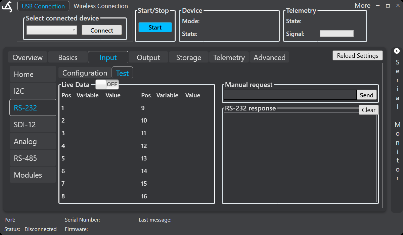Image resolution: width=403 pixels, height=235 pixels.
Task: Open the Storage tab
Action: click(x=189, y=57)
